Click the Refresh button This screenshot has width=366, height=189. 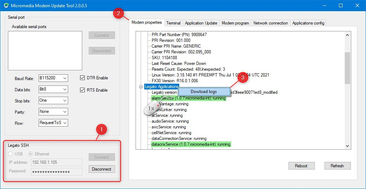337,166
